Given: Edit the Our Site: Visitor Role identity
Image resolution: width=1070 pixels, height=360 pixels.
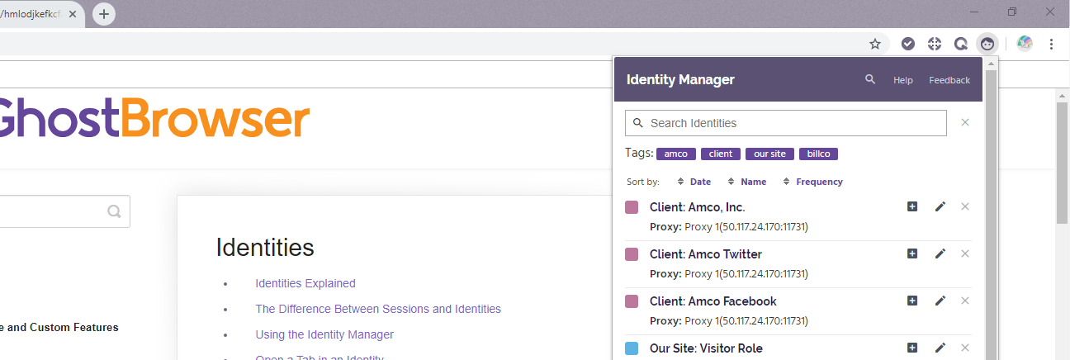Looking at the screenshot, I should pyautogui.click(x=940, y=348).
